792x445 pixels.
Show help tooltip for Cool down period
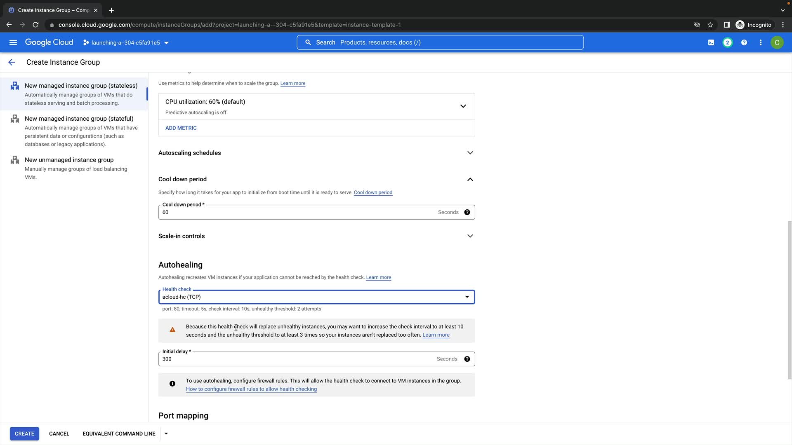click(467, 212)
